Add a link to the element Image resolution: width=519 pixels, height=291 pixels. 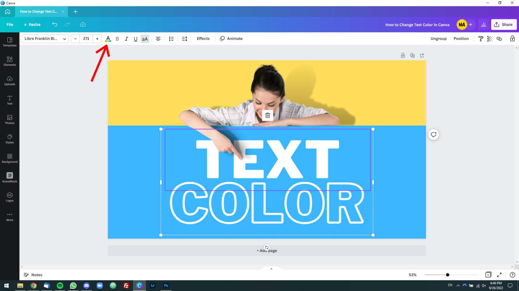point(499,39)
